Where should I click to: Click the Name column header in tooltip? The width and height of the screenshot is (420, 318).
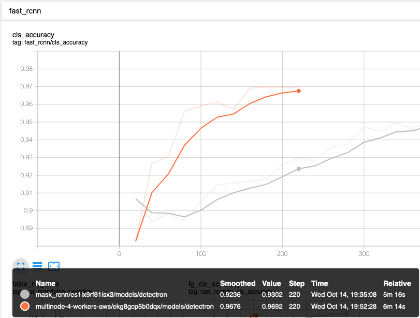pyautogui.click(x=46, y=283)
